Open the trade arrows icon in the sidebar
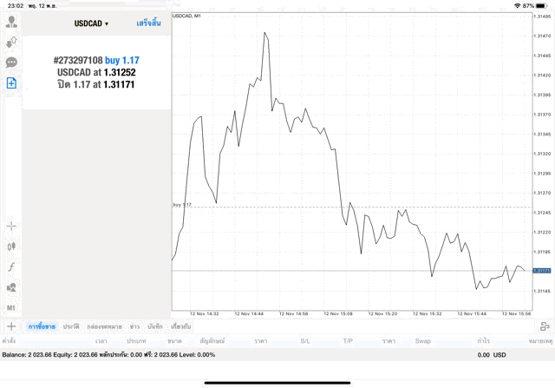555x388 pixels. [11, 42]
